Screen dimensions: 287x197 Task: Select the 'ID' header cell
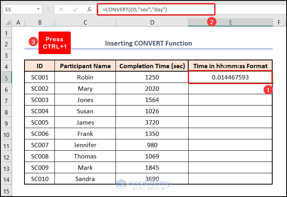pyautogui.click(x=40, y=66)
